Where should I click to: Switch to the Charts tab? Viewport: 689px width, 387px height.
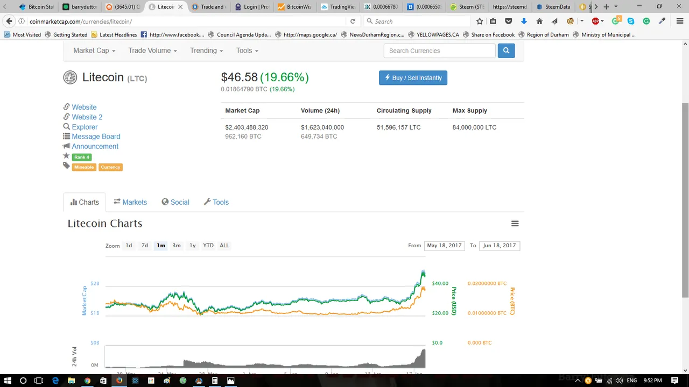tap(85, 202)
